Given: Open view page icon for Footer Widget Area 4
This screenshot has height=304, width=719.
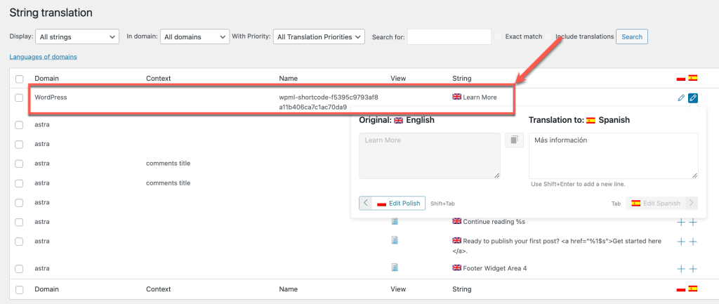Looking at the screenshot, I should pos(395,267).
